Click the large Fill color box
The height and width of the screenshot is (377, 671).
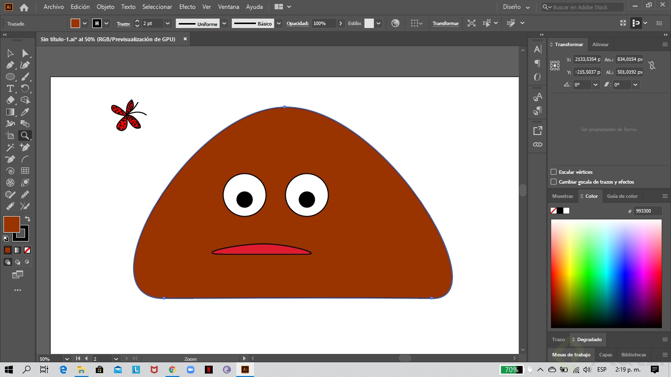click(x=12, y=224)
